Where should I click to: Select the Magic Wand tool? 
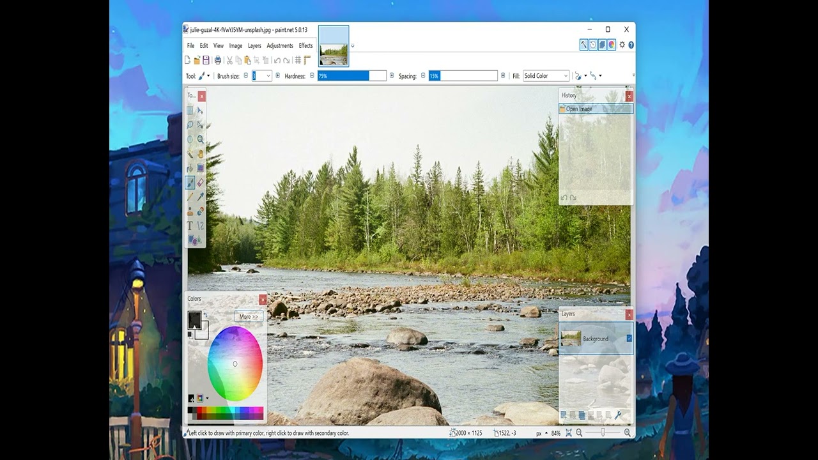[190, 154]
